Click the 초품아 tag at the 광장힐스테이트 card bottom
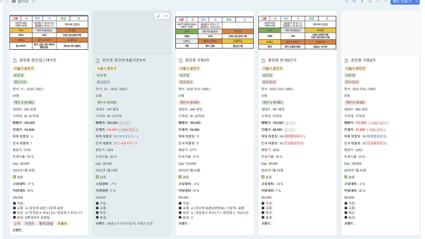Image resolution: width=425 pixels, height=239 pixels. (62, 223)
